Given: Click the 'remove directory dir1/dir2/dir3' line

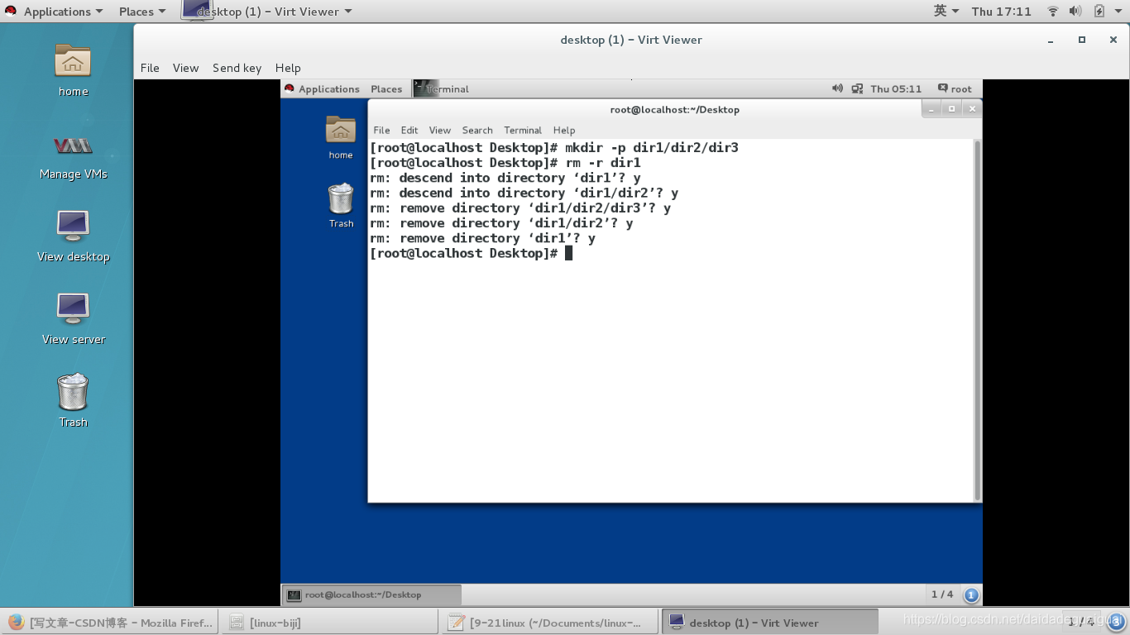Looking at the screenshot, I should (520, 208).
